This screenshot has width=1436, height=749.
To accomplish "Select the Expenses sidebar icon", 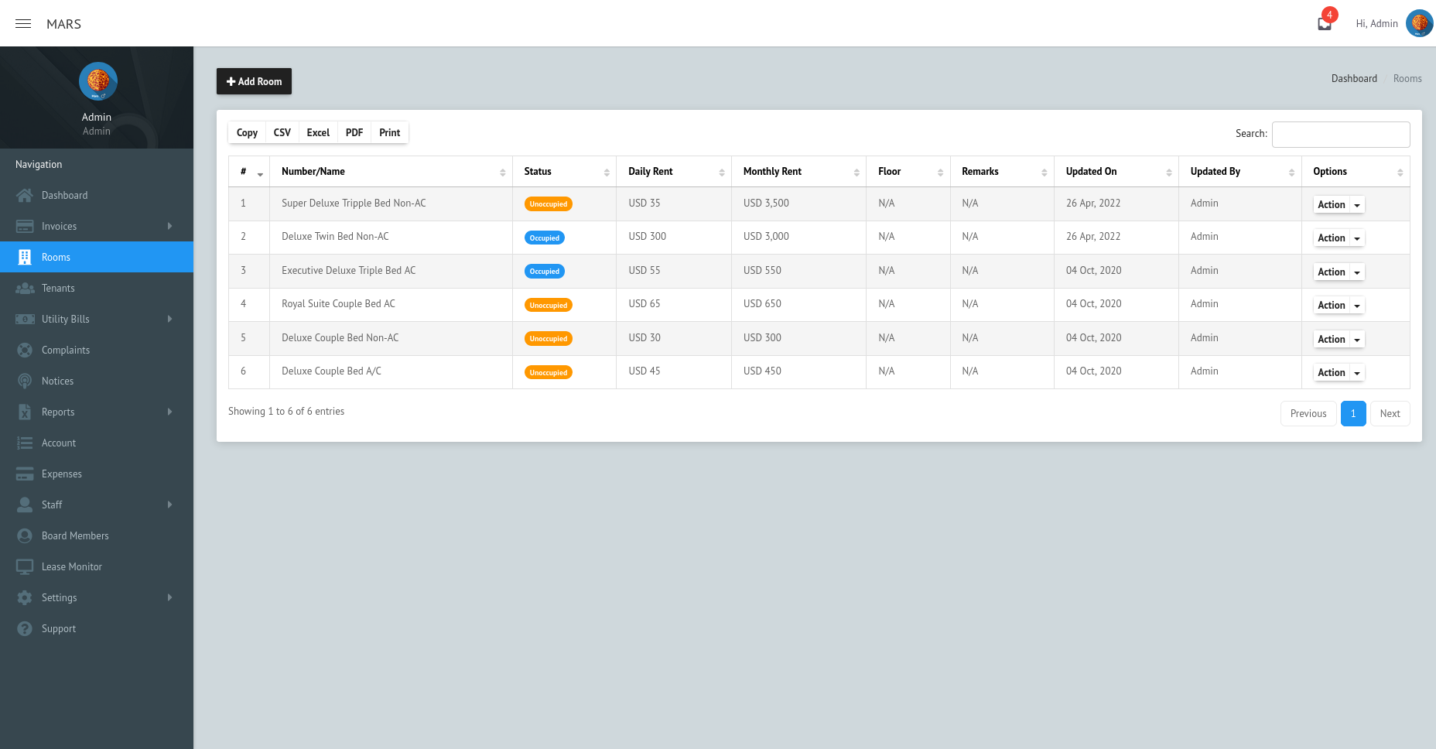I will (x=25, y=474).
